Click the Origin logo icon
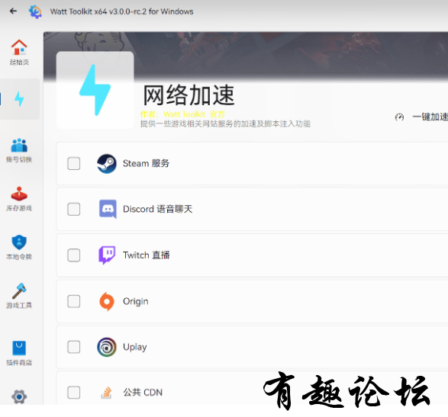 pos(107,301)
